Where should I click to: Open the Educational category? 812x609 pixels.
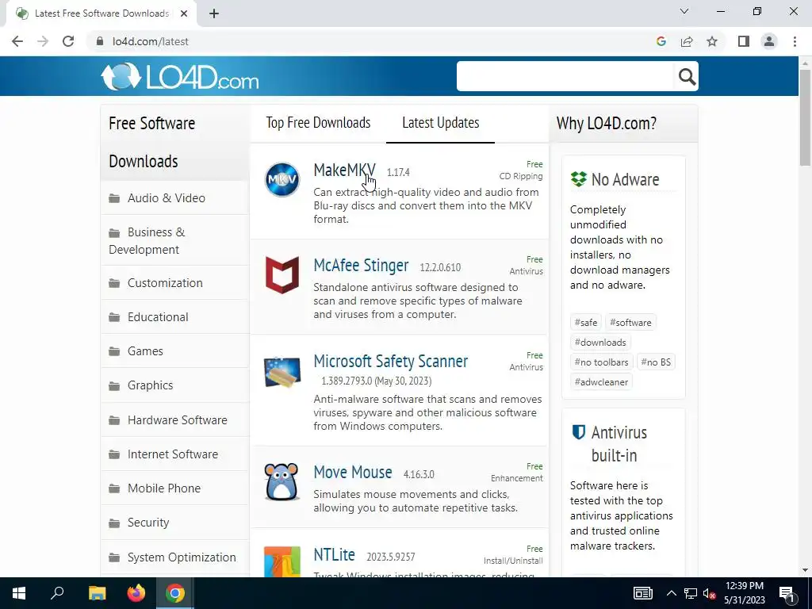(158, 317)
